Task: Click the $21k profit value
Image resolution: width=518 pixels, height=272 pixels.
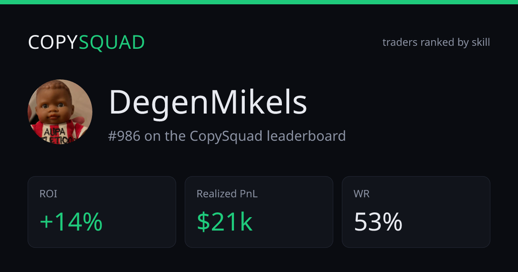Action: tap(224, 222)
